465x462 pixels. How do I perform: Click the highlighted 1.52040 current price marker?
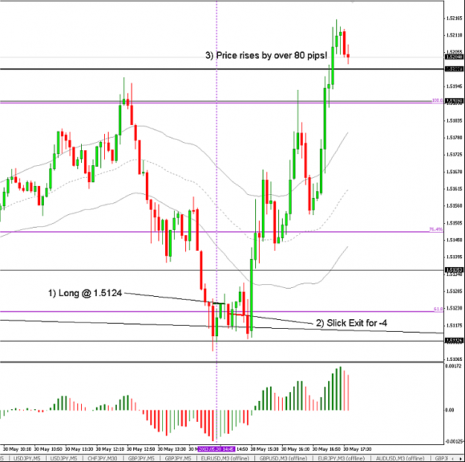[454, 57]
